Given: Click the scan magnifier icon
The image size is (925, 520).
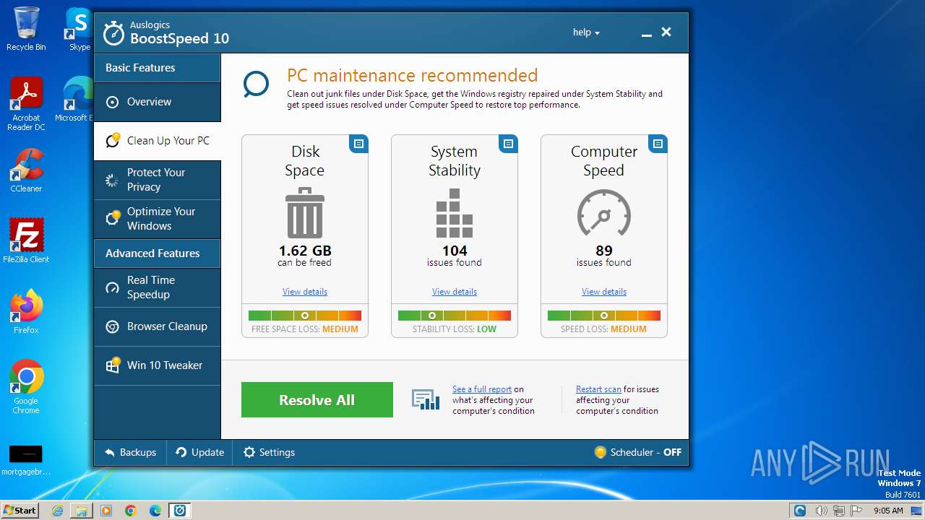Looking at the screenshot, I should click(256, 84).
